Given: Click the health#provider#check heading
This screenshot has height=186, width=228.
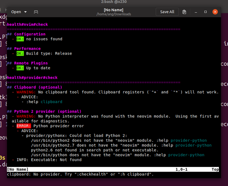Looking at the screenshot, I should pos(32,77).
